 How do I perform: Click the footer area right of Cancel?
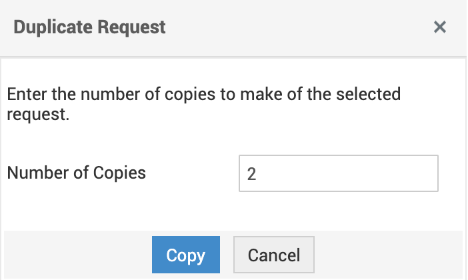click(x=387, y=255)
